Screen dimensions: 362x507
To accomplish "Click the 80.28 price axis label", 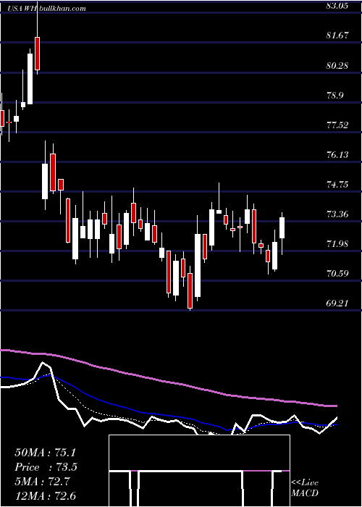I will pyautogui.click(x=337, y=66).
